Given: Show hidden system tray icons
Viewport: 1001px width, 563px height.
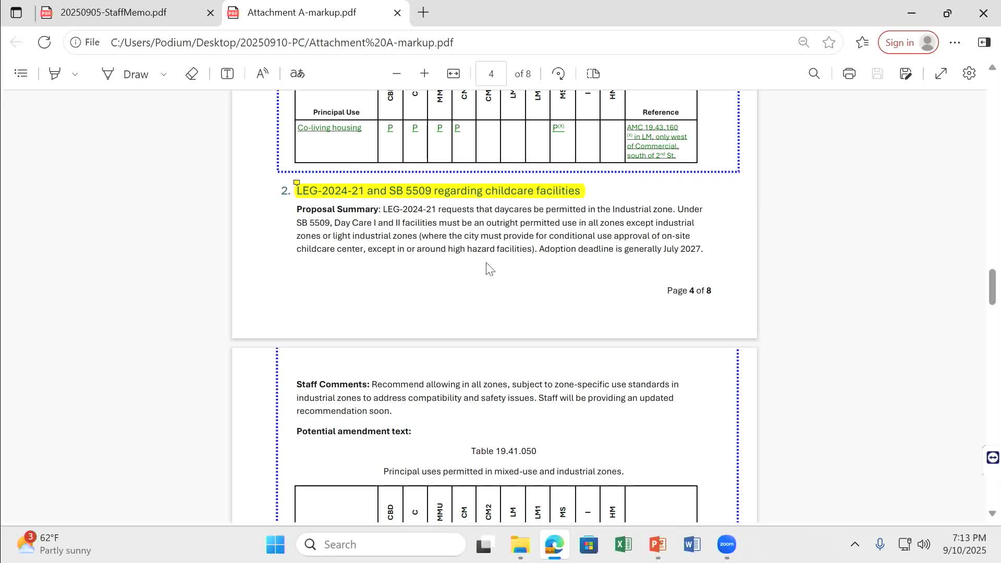Looking at the screenshot, I should pos(854,544).
